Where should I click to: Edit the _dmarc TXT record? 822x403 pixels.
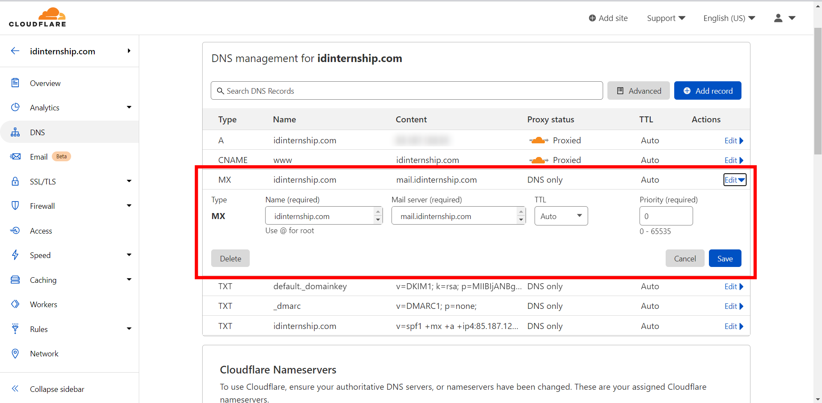734,306
